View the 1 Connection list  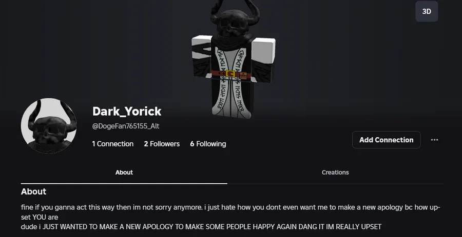click(112, 144)
